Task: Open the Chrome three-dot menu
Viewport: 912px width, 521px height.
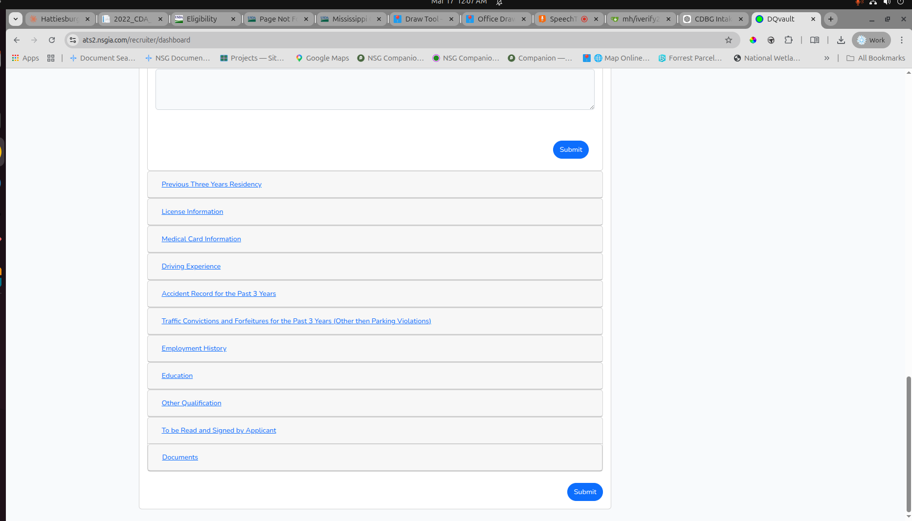Action: click(902, 40)
